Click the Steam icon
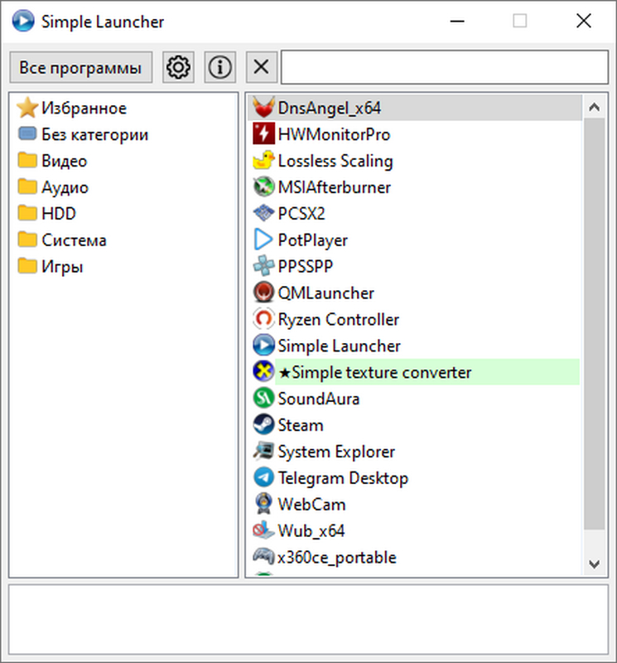 (x=263, y=424)
